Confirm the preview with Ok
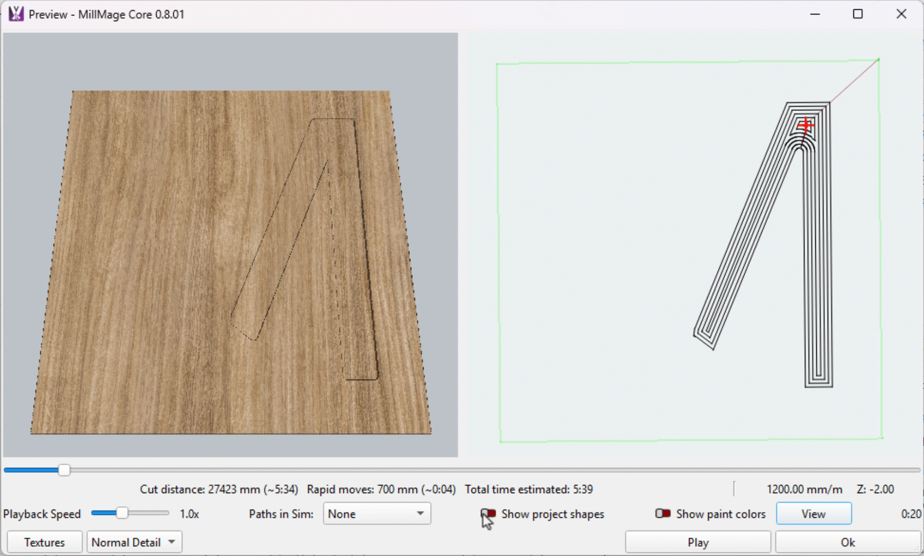The height and width of the screenshot is (556, 924). click(x=847, y=542)
